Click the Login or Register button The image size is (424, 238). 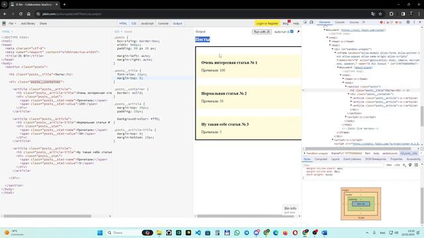click(267, 24)
